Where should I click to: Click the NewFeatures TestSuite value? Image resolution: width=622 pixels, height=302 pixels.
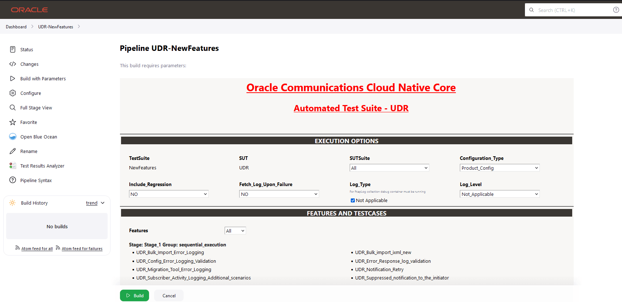pyautogui.click(x=143, y=168)
